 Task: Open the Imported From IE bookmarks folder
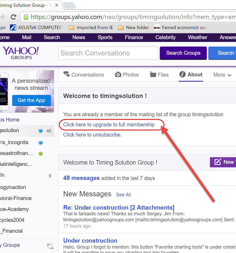91,28
